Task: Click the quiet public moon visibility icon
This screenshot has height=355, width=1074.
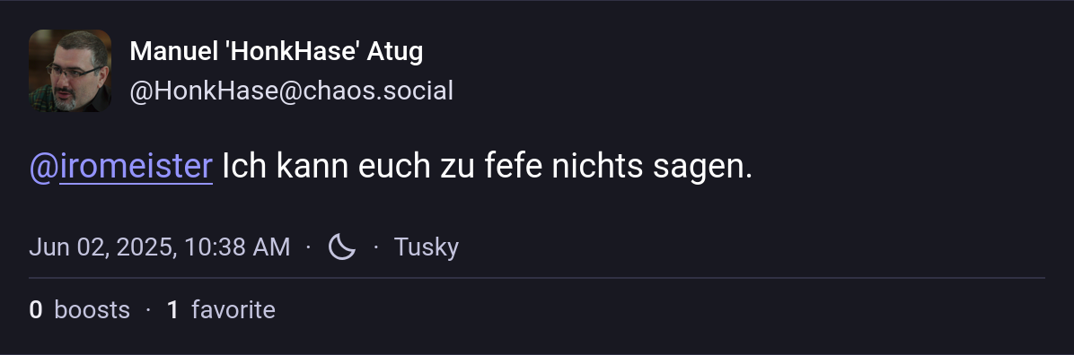Action: point(342,247)
